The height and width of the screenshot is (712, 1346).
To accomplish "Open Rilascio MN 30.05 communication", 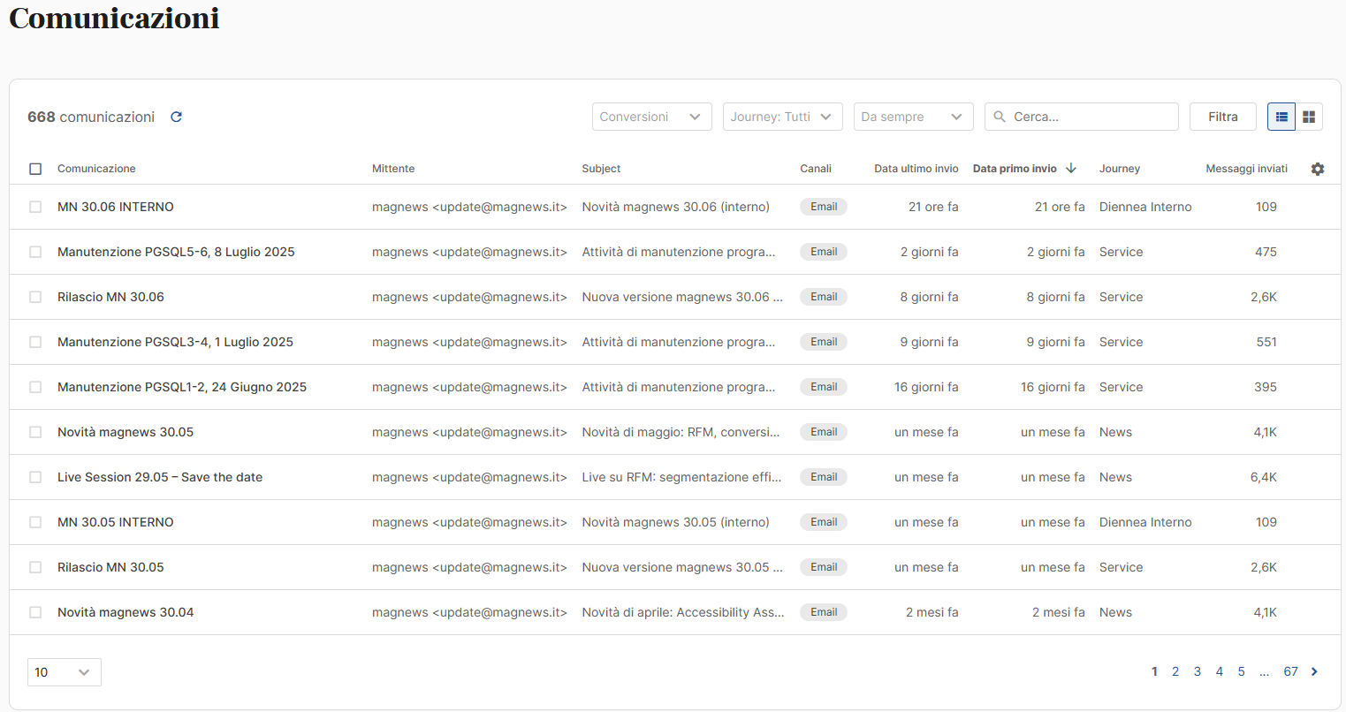I will click(110, 567).
